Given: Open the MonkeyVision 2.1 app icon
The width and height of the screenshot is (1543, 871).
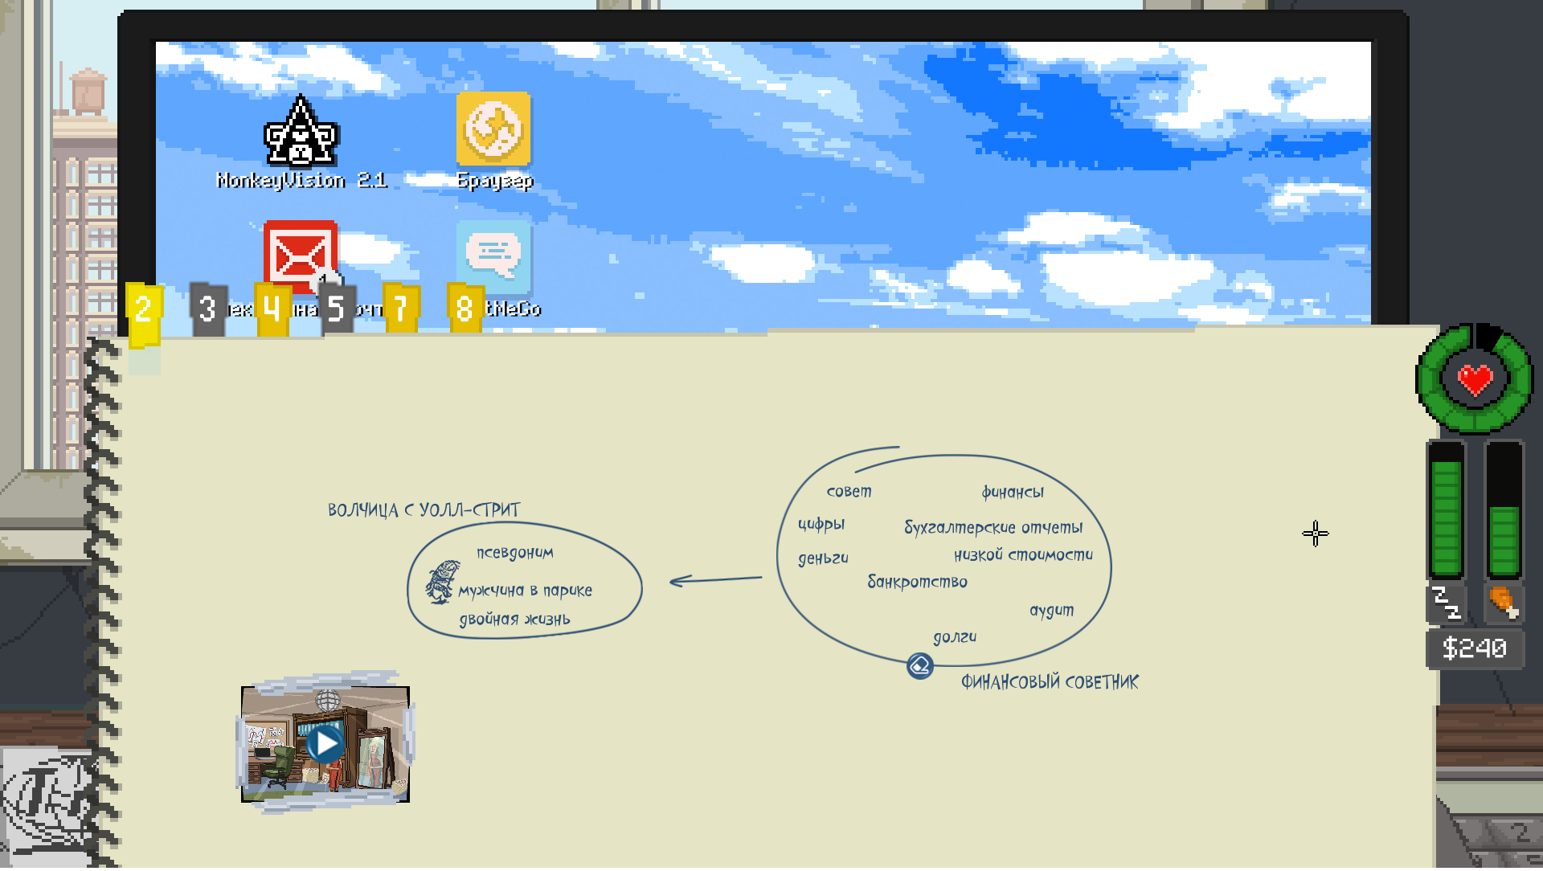Looking at the screenshot, I should click(x=301, y=133).
